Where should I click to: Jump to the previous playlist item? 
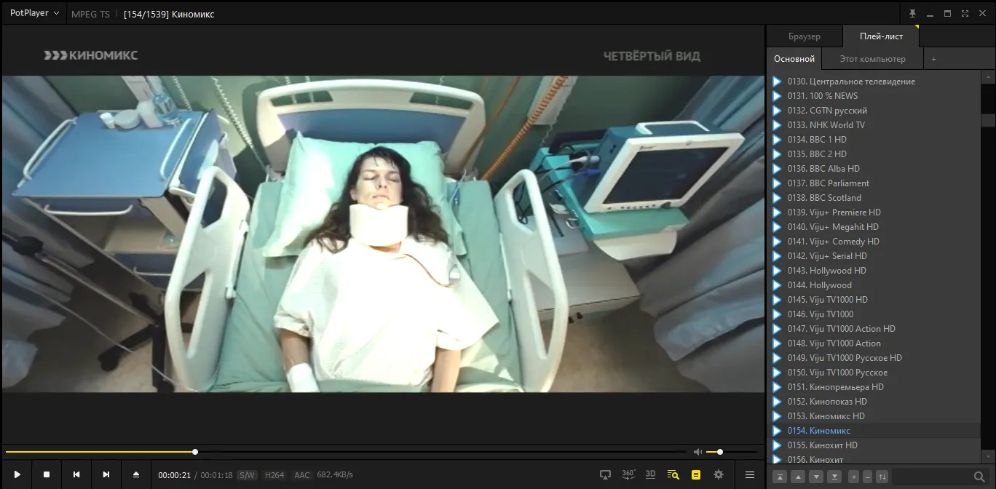(x=76, y=474)
